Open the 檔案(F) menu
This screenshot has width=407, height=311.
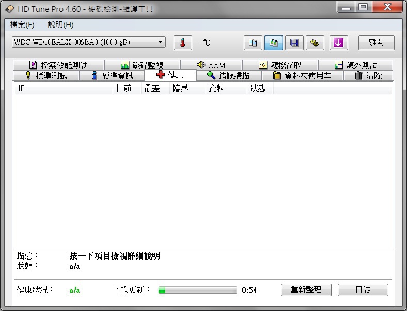pyautogui.click(x=22, y=25)
